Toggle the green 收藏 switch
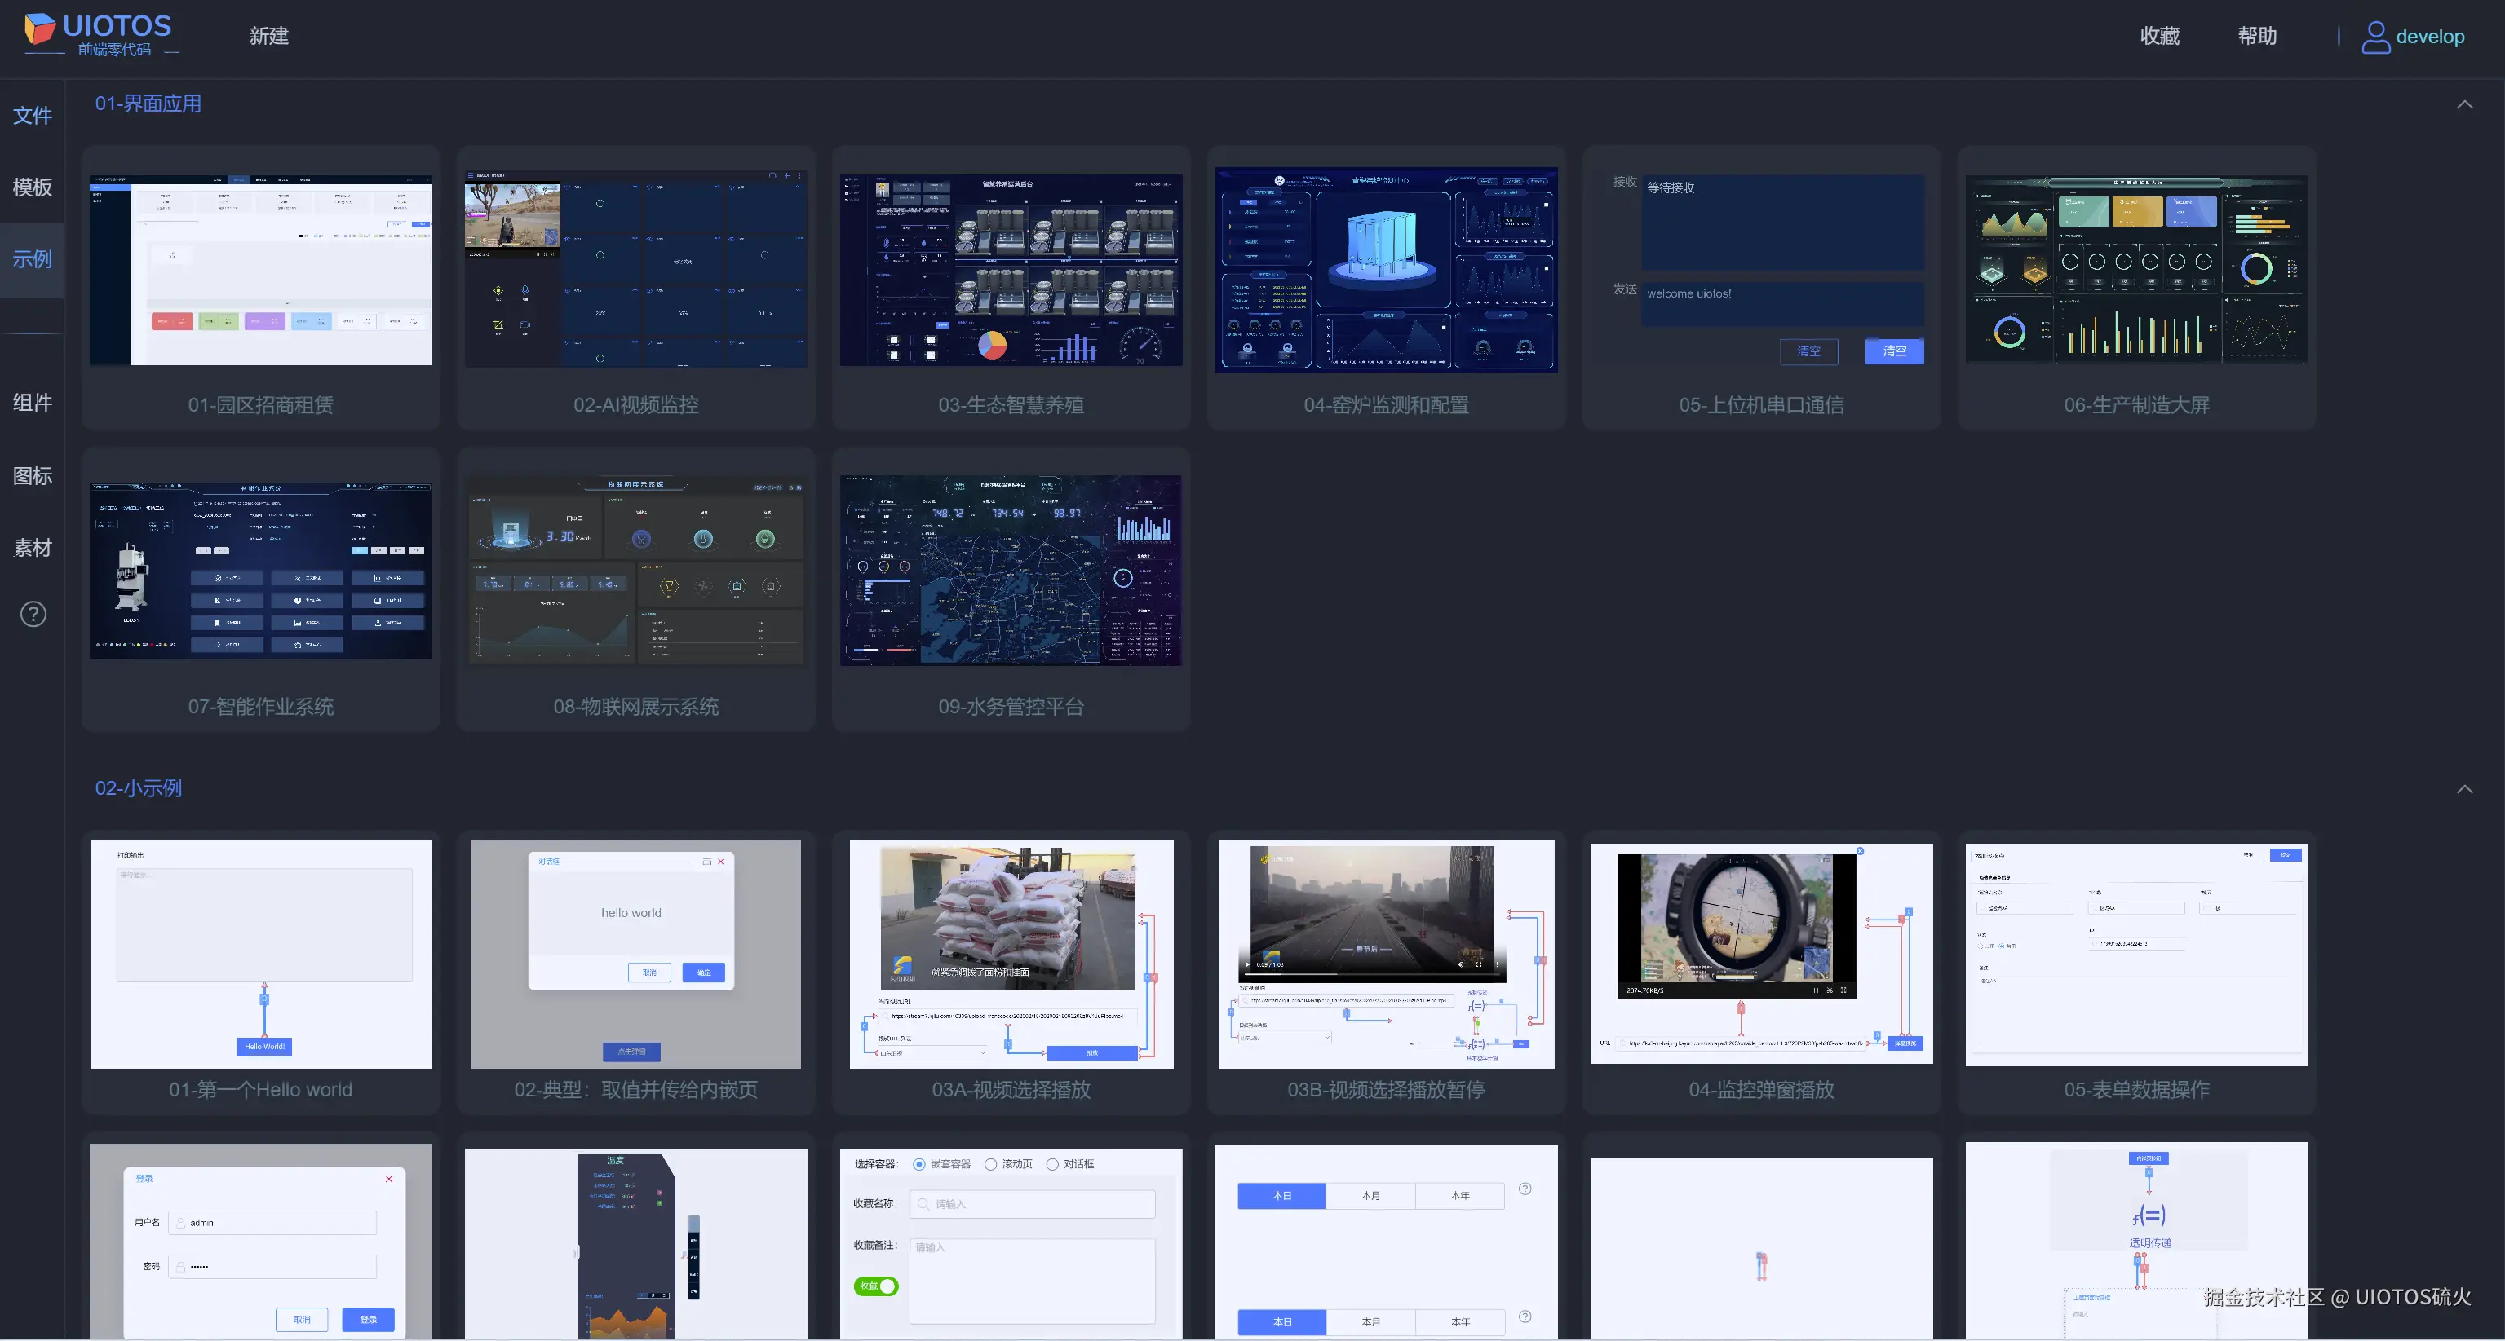Viewport: 2505px width, 1341px height. [x=876, y=1286]
